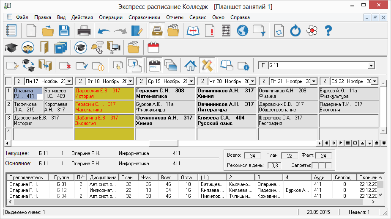
Task: Open the globe icon in the toolbar
Action: (242, 31)
